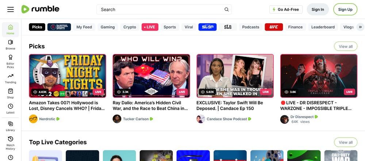Viewport: 365px width, 161px height.
Task: Click the Rumble logo
Action: (x=40, y=9)
